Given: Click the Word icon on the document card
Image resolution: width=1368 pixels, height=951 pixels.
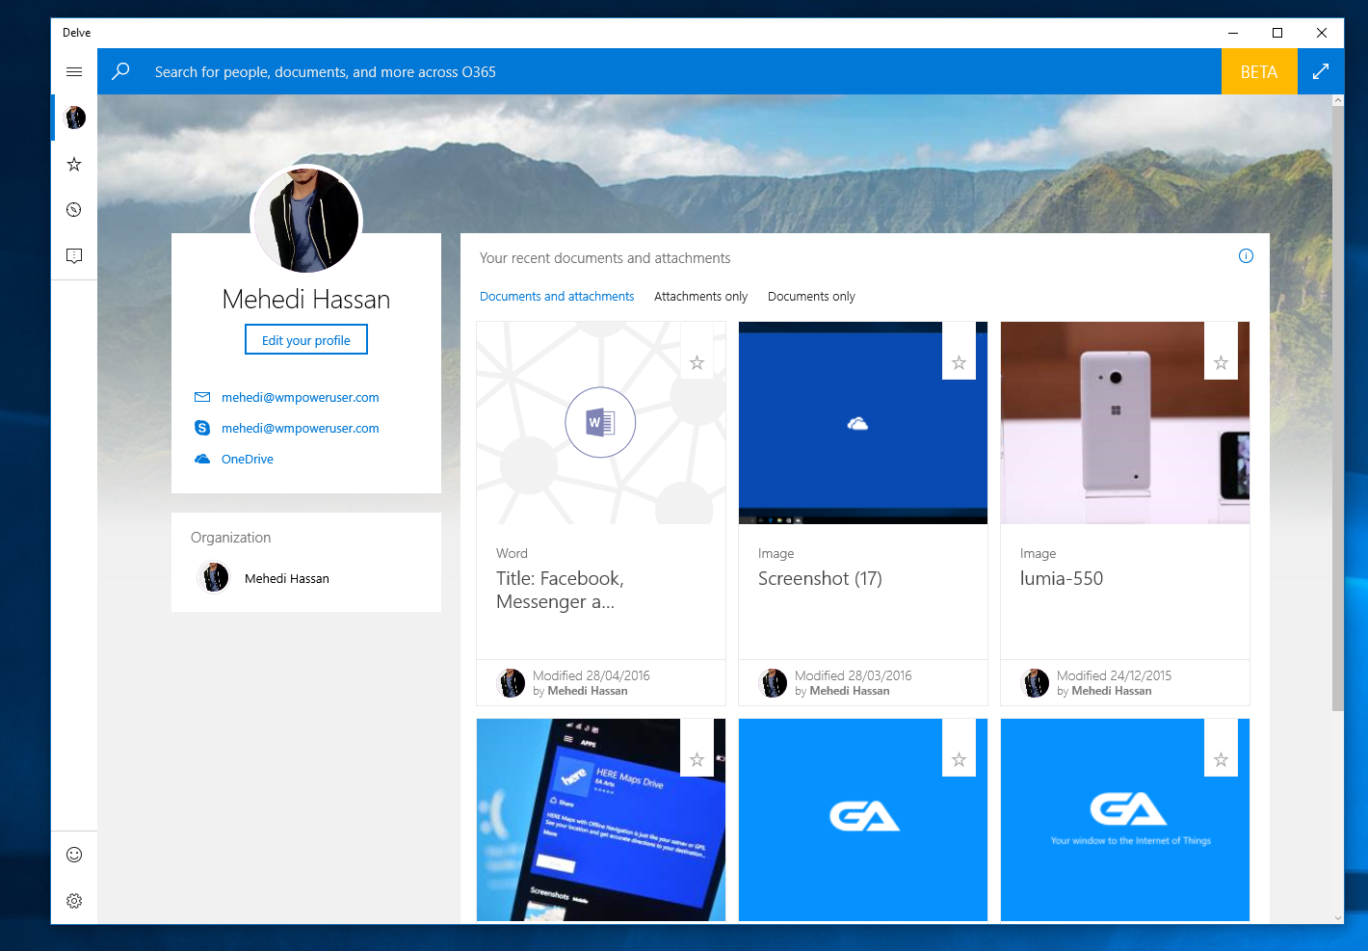Looking at the screenshot, I should point(600,422).
